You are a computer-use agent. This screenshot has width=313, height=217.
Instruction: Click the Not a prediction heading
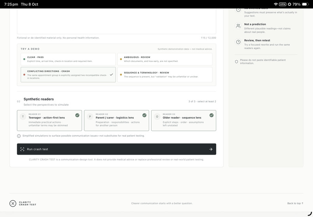click(255, 24)
